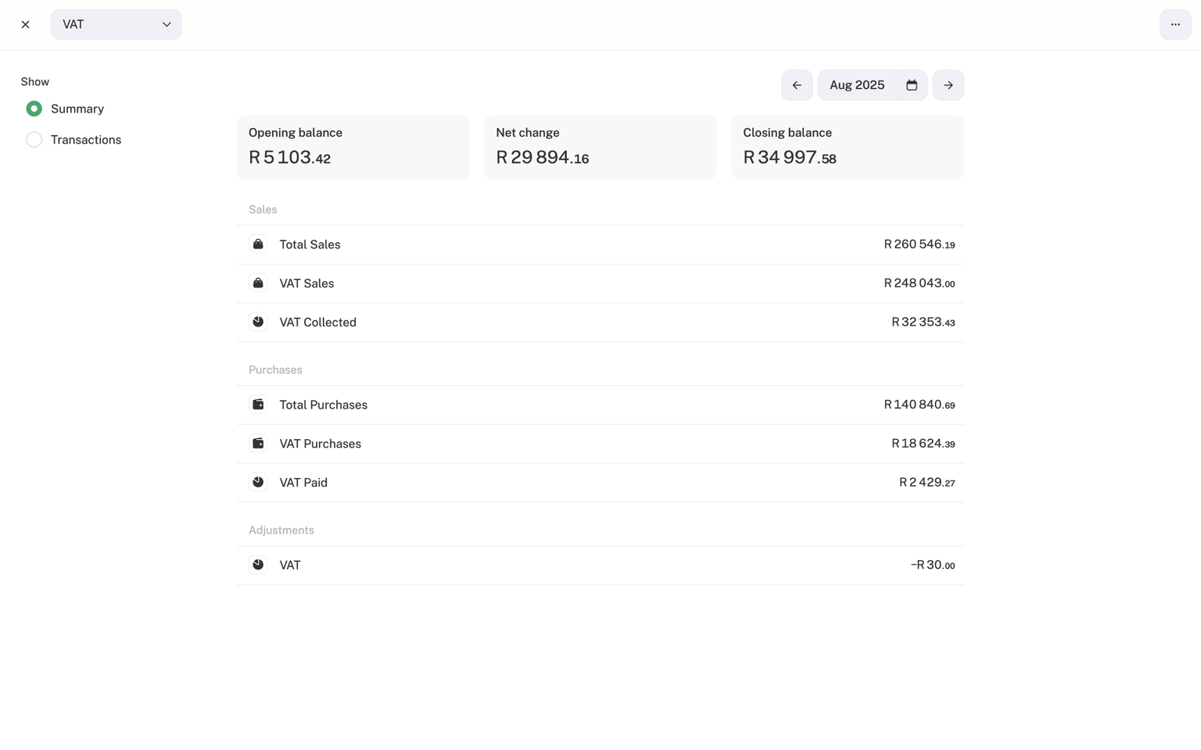The height and width of the screenshot is (750, 1201).
Task: Click the VAT Purchases wallet icon
Action: tap(258, 444)
